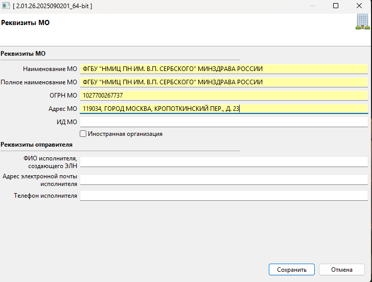Click the empty ИД МО field
This screenshot has width=372, height=282.
[x=224, y=122]
